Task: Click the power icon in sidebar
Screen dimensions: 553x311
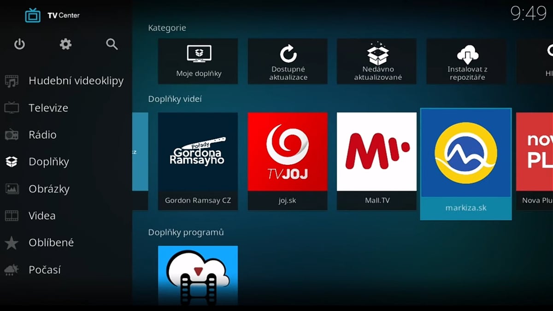Action: (x=19, y=44)
